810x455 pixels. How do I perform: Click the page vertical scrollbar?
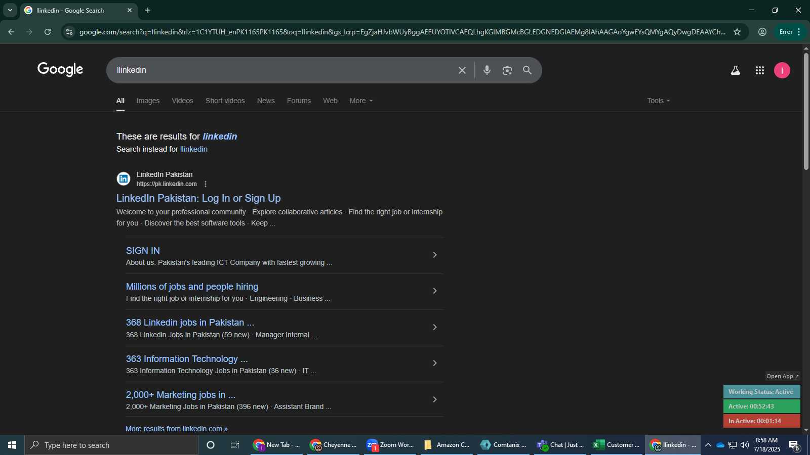806,111
